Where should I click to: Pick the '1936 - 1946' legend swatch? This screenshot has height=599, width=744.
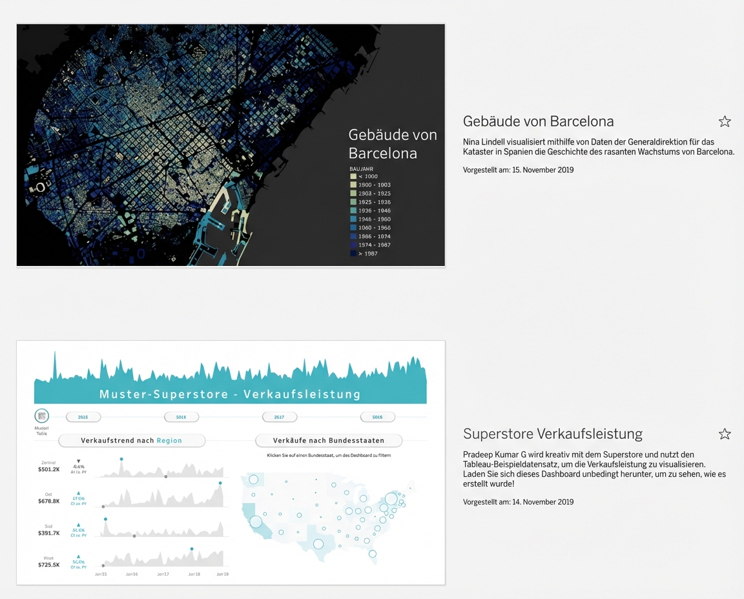[x=353, y=210]
